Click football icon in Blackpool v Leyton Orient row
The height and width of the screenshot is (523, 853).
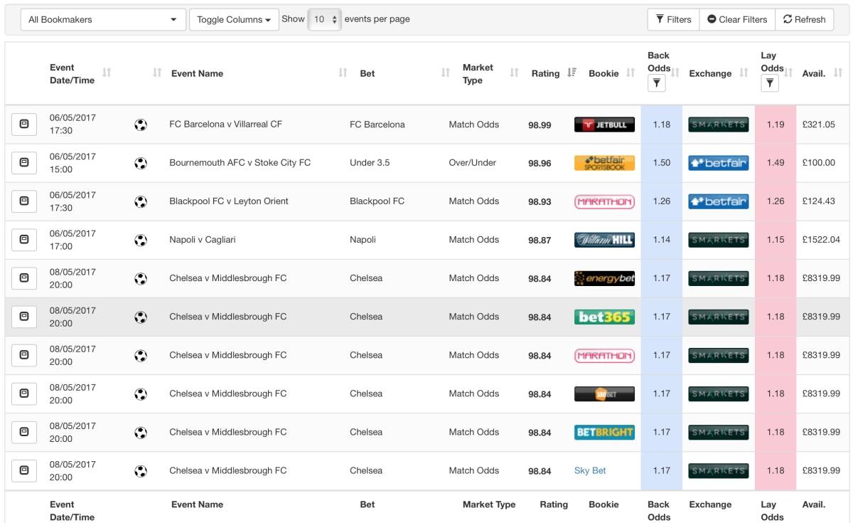pyautogui.click(x=141, y=201)
